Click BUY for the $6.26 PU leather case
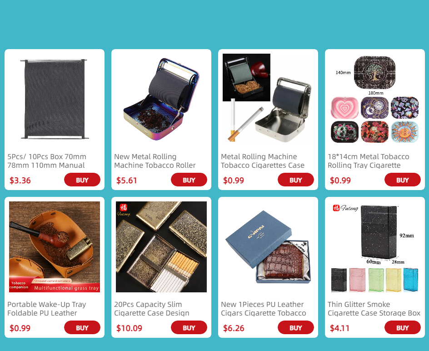Viewport: 429px width, 351px height. click(x=296, y=327)
